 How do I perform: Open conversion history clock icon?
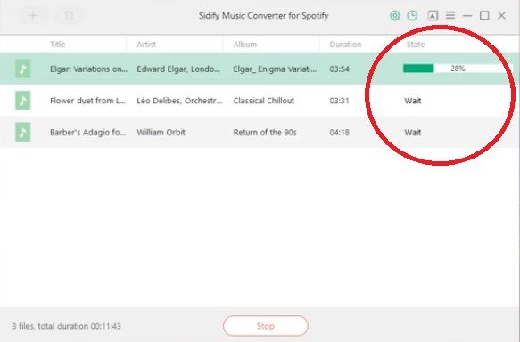pos(412,15)
